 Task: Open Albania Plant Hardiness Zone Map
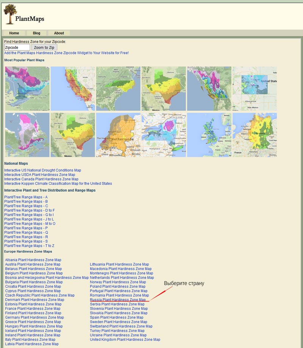click(33, 260)
